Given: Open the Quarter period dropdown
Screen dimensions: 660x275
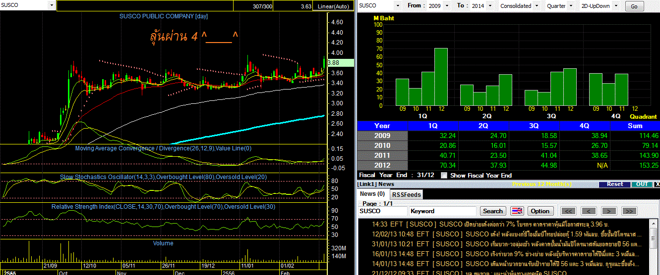Looking at the screenshot, I should [x=570, y=6].
